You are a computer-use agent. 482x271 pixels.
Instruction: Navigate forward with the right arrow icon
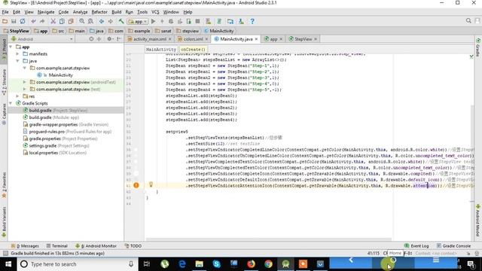pyautogui.click(x=110, y=22)
